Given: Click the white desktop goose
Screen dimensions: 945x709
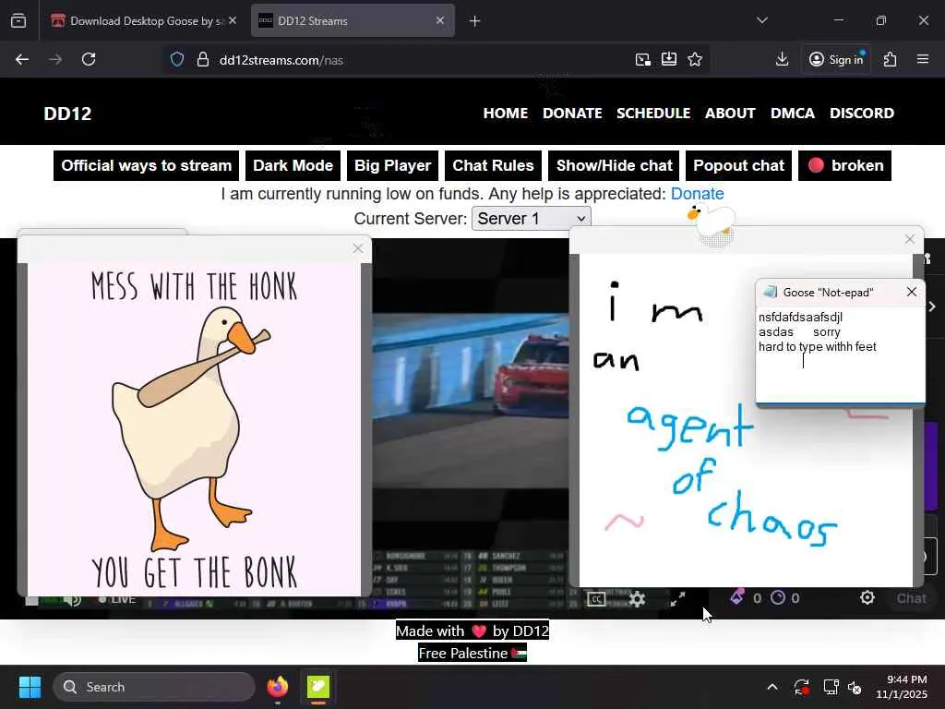Looking at the screenshot, I should tap(713, 221).
